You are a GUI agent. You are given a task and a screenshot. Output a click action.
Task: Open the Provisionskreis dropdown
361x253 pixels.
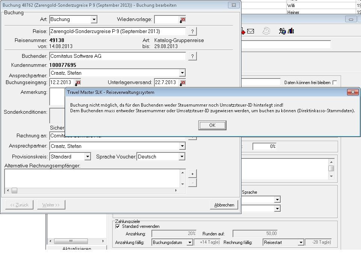(x=88, y=157)
